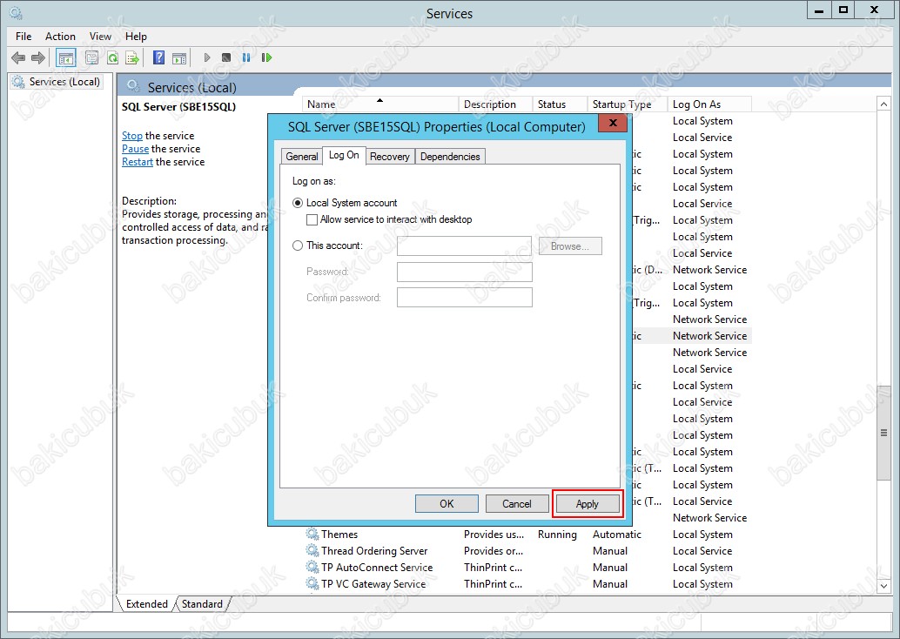Sort by the Startup Type column header
The width and height of the screenshot is (900, 639).
coord(628,104)
